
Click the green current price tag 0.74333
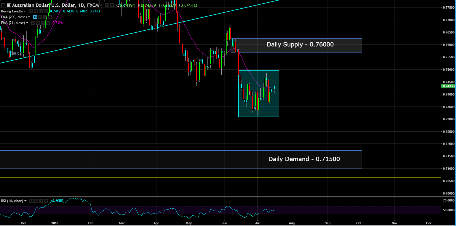click(x=448, y=86)
